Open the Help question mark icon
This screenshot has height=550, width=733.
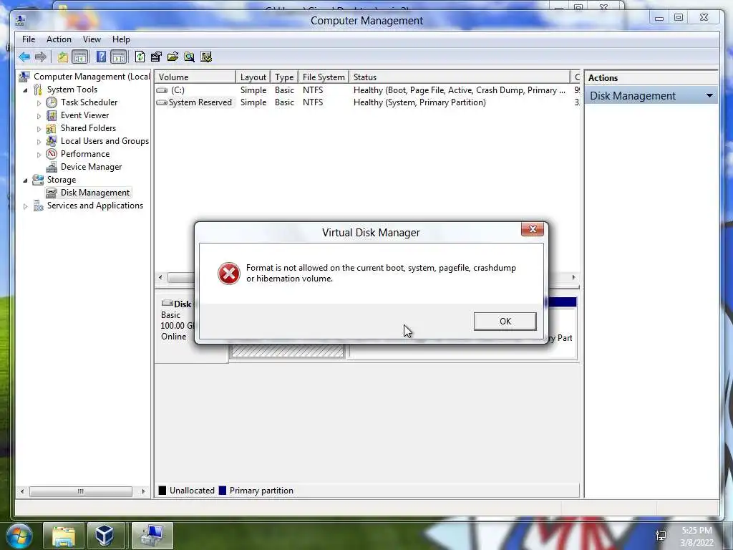(101, 57)
